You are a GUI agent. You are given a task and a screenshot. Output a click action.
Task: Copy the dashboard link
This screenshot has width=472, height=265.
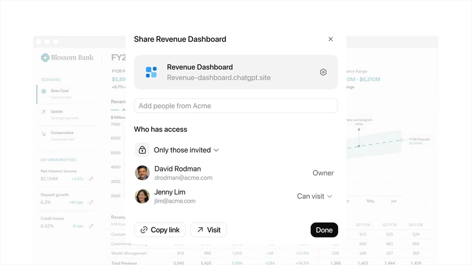coord(160,230)
